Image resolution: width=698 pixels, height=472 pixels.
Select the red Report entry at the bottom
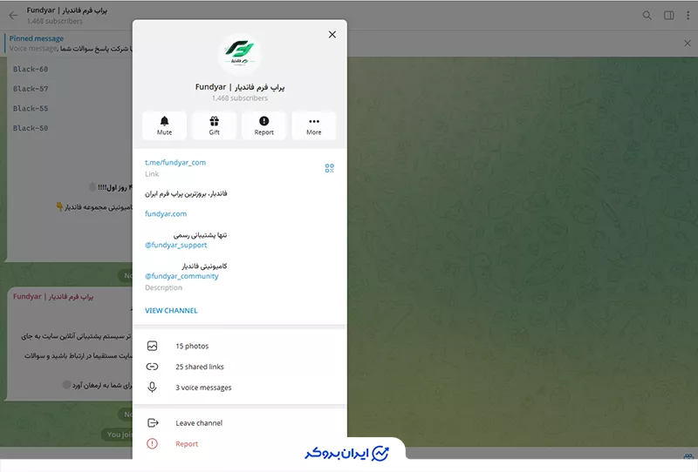pos(239,443)
